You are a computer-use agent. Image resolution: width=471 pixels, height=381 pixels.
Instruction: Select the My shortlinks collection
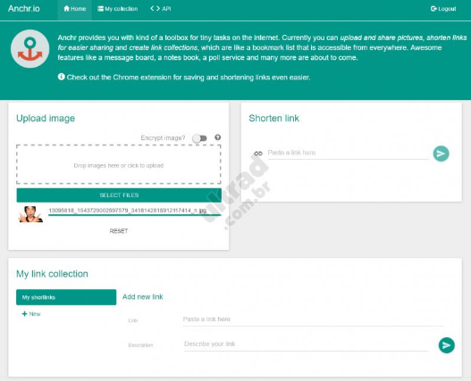[66, 297]
